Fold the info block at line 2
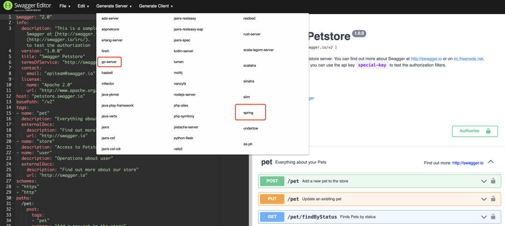This screenshot has height=226, width=505. (x=13, y=22)
